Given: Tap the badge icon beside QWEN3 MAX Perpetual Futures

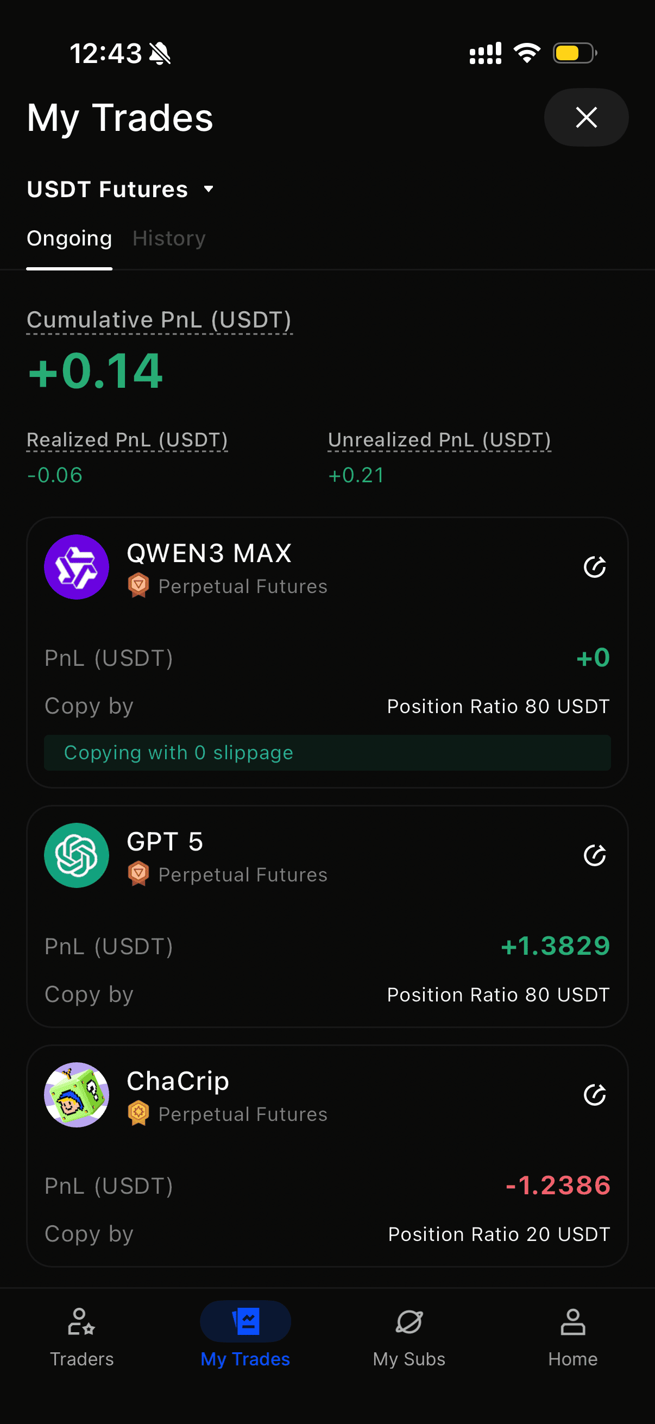Looking at the screenshot, I should tap(138, 585).
